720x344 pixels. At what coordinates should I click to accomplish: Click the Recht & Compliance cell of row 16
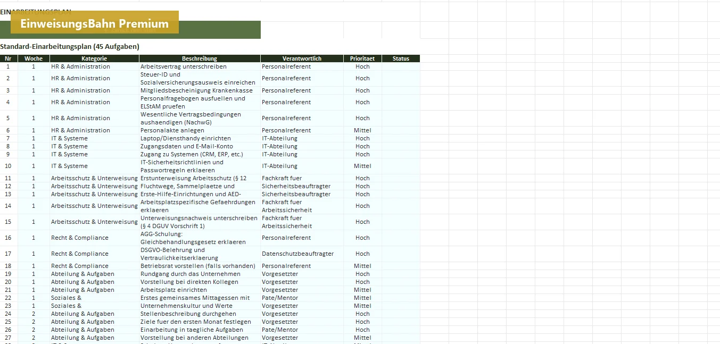tap(94, 238)
